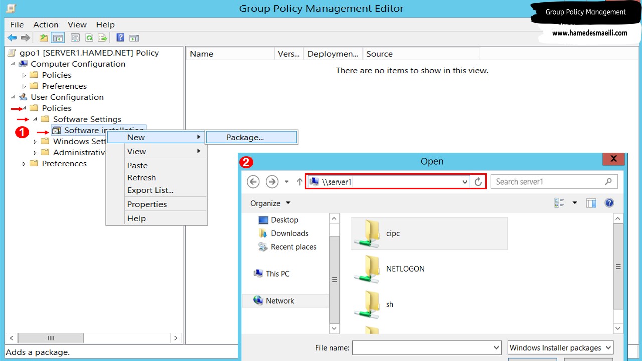Click the Deployment column header

pyautogui.click(x=333, y=54)
